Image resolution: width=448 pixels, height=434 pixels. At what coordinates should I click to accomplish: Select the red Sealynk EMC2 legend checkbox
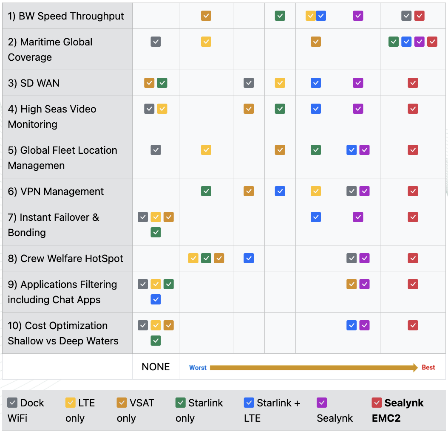[x=377, y=403]
